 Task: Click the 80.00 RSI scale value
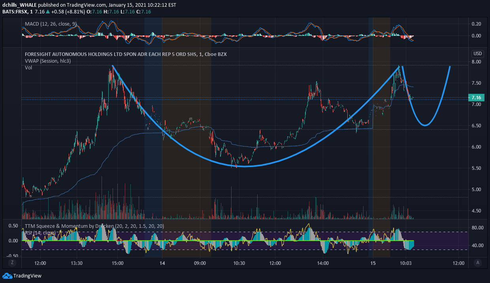coord(477,228)
